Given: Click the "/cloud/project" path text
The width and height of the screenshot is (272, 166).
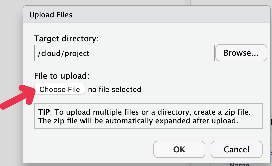Looking at the screenshot, I should (x=64, y=53).
